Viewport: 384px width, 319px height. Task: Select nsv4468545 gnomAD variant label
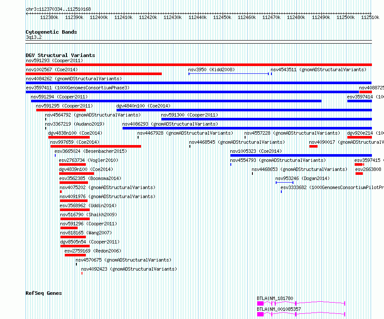[x=237, y=142]
